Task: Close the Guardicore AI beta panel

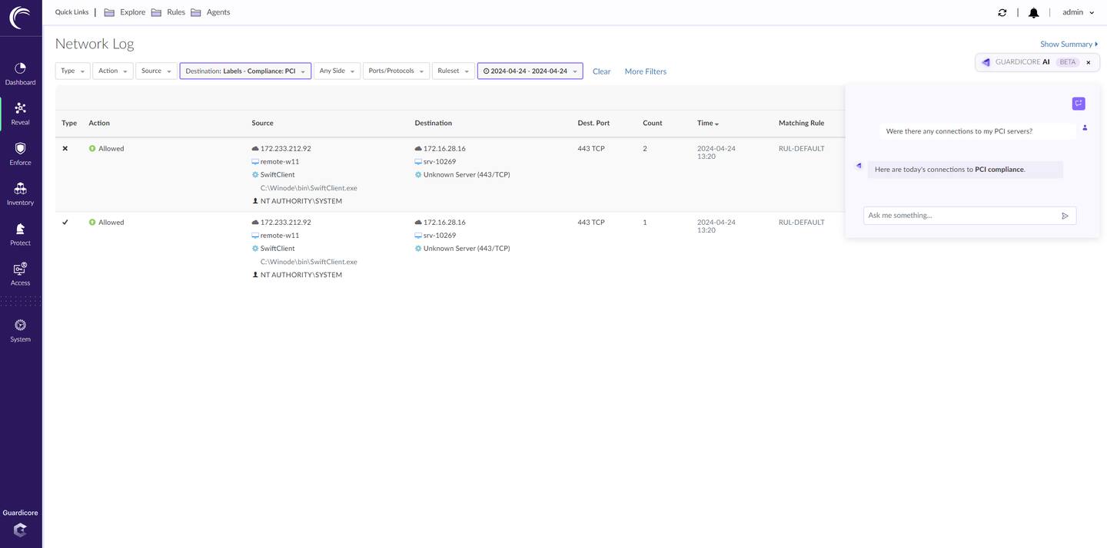Action: pos(1088,62)
